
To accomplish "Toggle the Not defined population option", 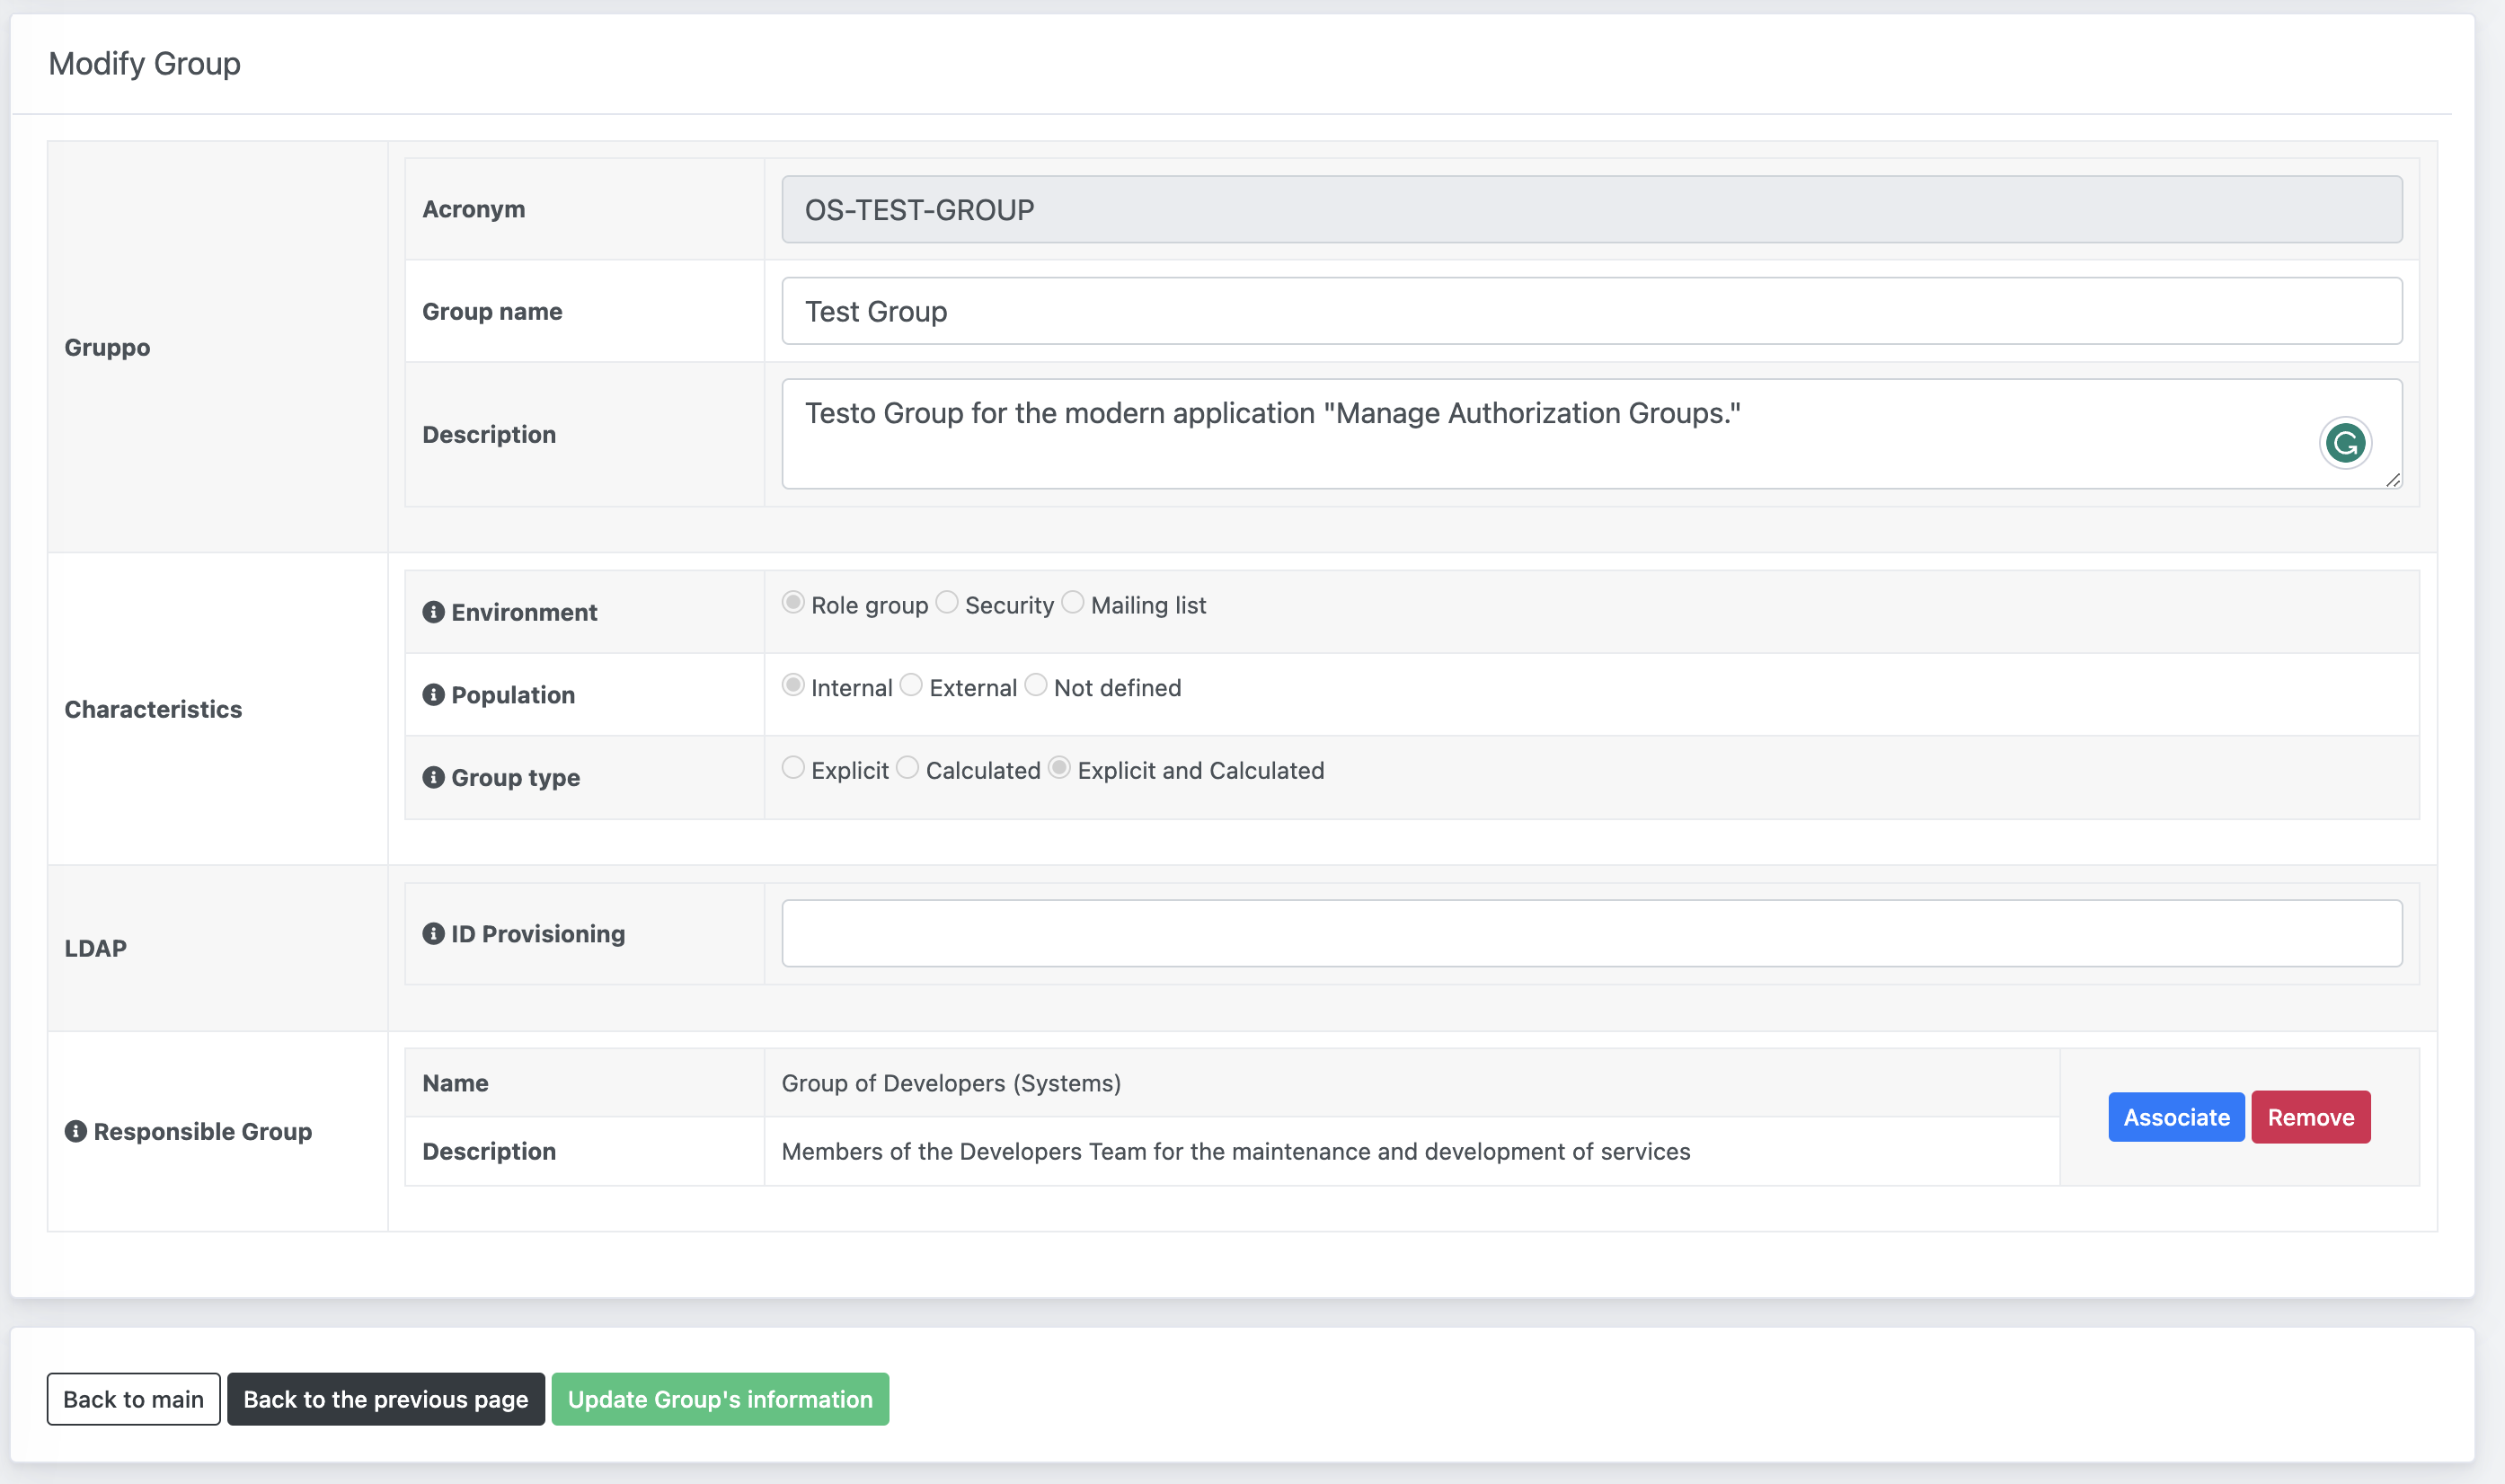I will pos(1035,685).
